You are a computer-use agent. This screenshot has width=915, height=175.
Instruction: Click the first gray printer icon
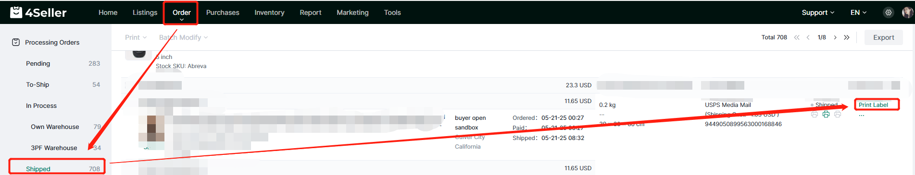pyautogui.click(x=815, y=114)
